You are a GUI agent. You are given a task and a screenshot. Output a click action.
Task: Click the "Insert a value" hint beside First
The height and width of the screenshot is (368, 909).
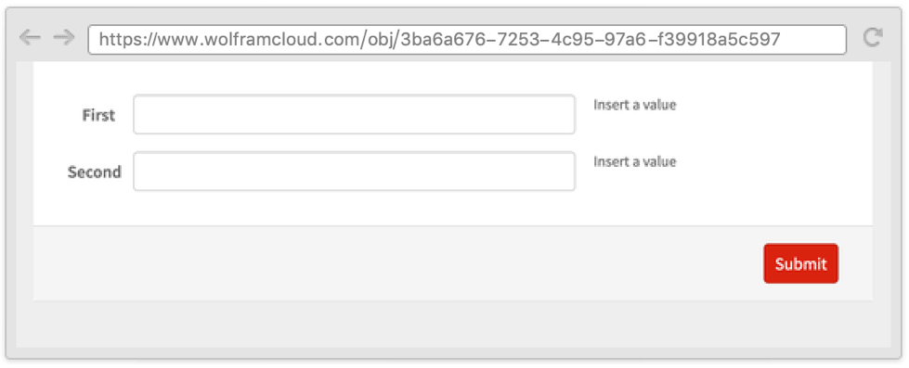pos(635,105)
